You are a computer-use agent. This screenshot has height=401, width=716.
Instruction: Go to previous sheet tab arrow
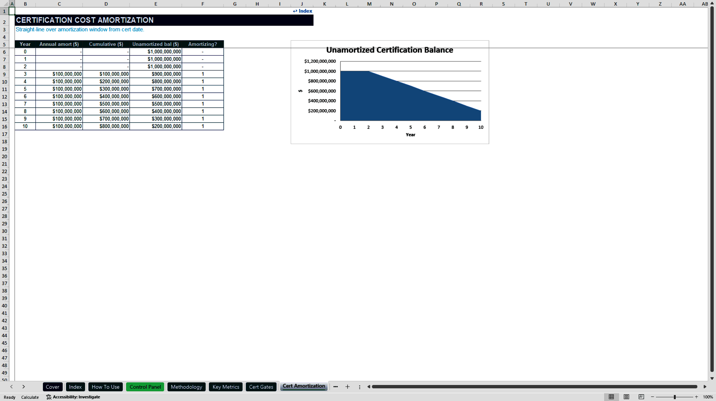pyautogui.click(x=12, y=387)
